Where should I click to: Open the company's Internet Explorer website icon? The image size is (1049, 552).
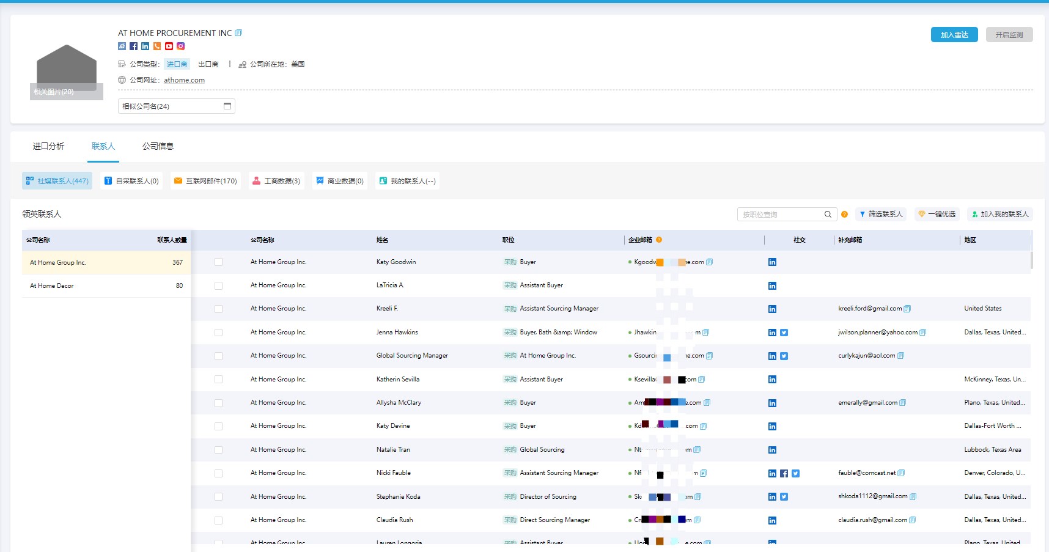[x=122, y=46]
